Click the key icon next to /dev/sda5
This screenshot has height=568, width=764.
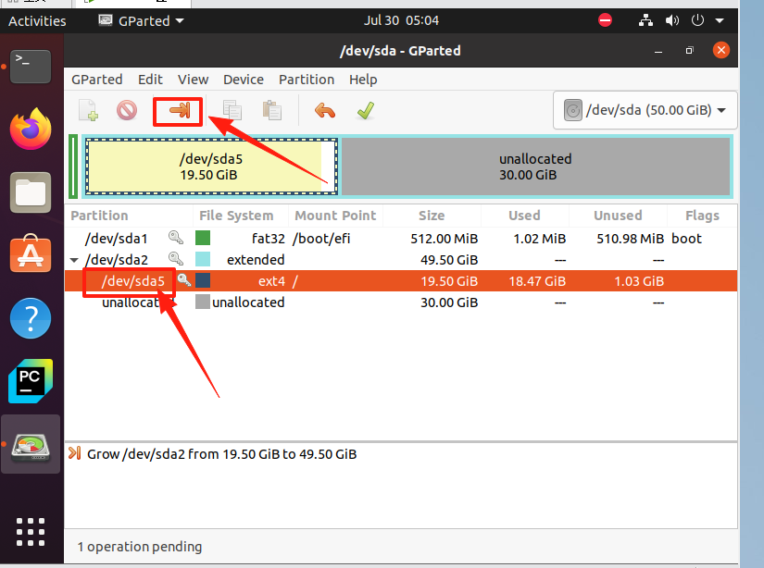[x=183, y=280]
